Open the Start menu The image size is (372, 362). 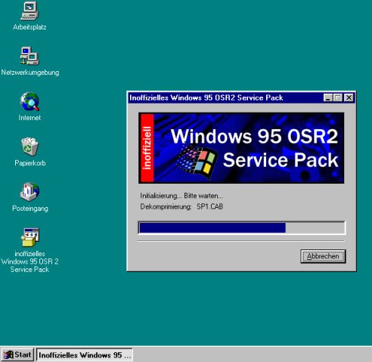(17, 354)
